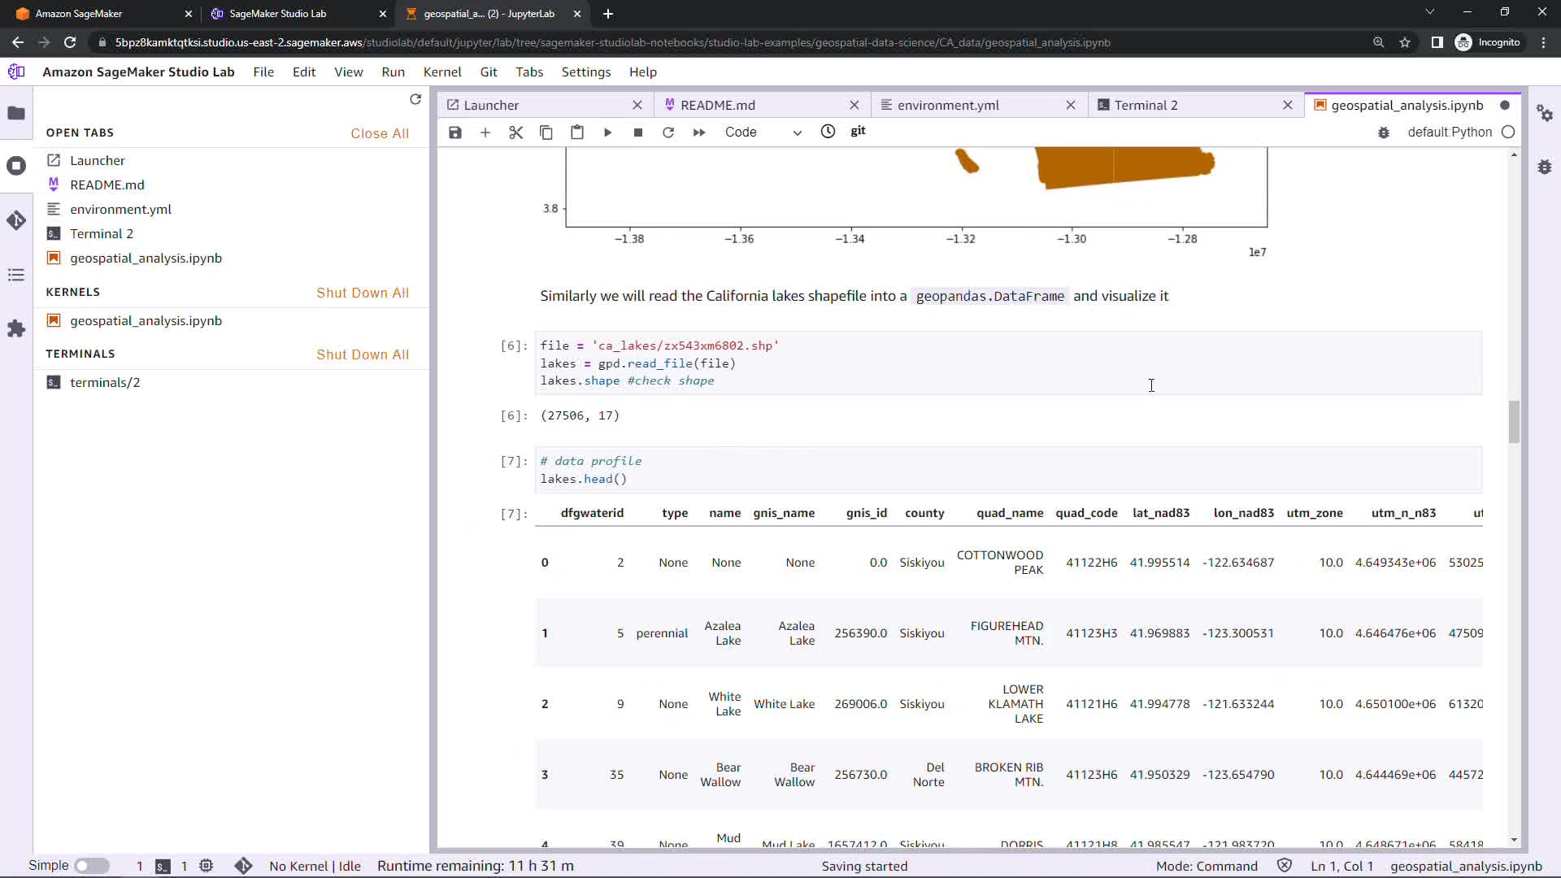Open the Extension Manager puzzle icon
This screenshot has height=878, width=1561.
click(16, 328)
